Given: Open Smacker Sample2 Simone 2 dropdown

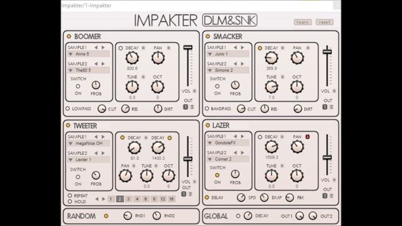Looking at the screenshot, I should click(x=227, y=70).
